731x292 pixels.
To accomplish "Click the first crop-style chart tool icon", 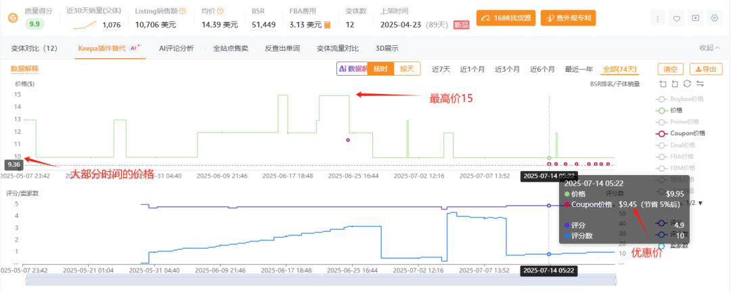I will [663, 84].
